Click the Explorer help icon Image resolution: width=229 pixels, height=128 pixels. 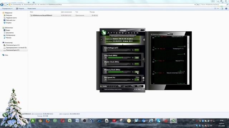point(226,9)
